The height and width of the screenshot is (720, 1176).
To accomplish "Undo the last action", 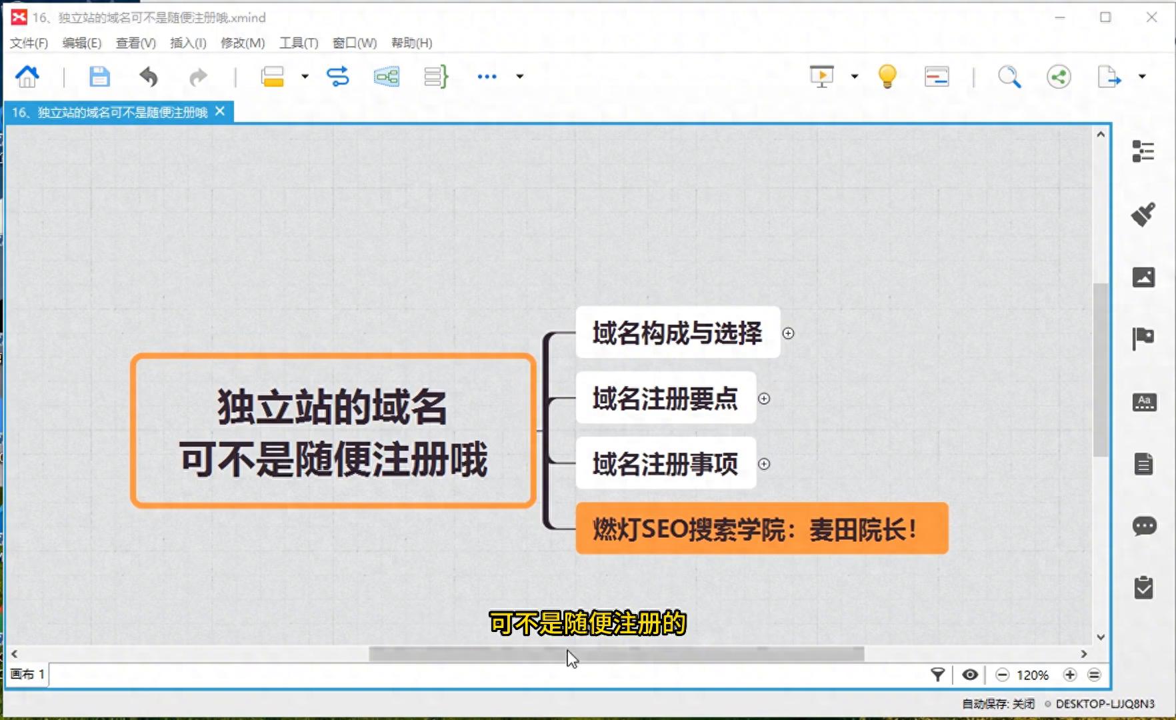I will (149, 77).
